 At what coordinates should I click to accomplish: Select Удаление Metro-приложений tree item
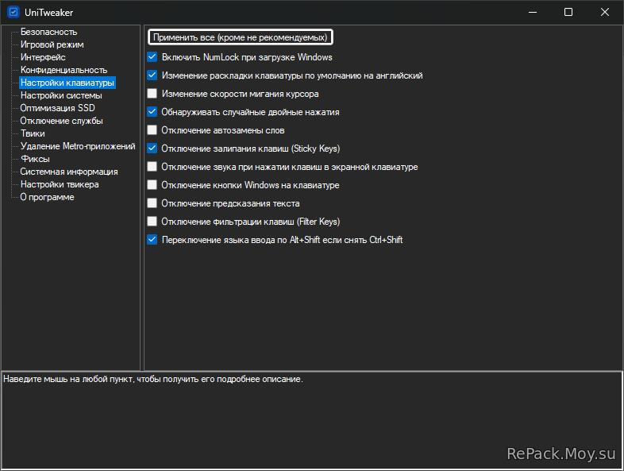(x=78, y=146)
